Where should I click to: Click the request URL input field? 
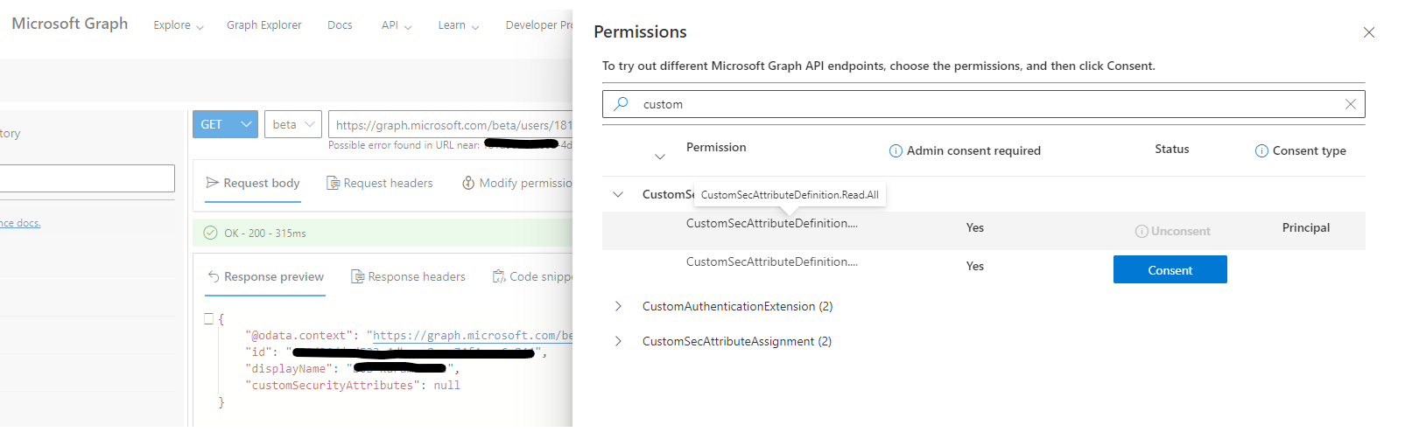point(452,125)
